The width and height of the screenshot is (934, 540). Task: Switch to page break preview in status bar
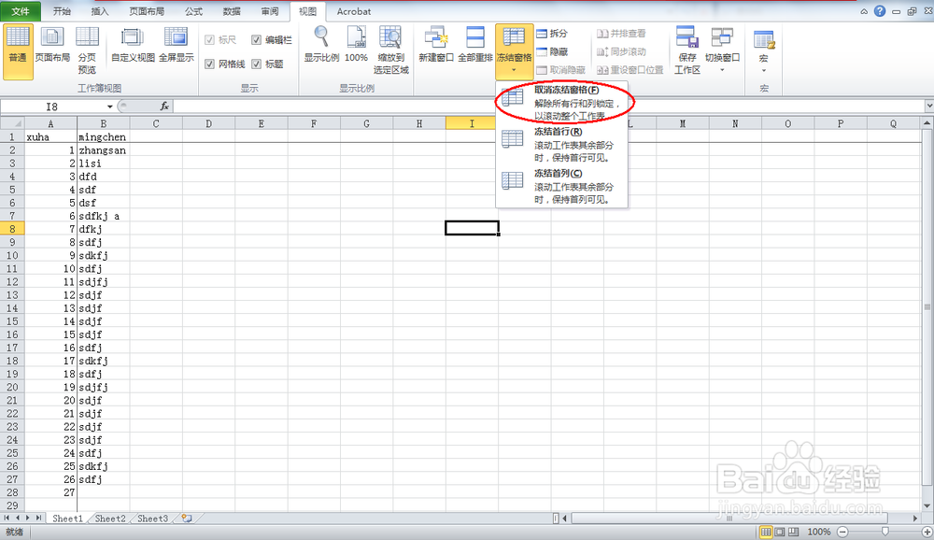[793, 532]
